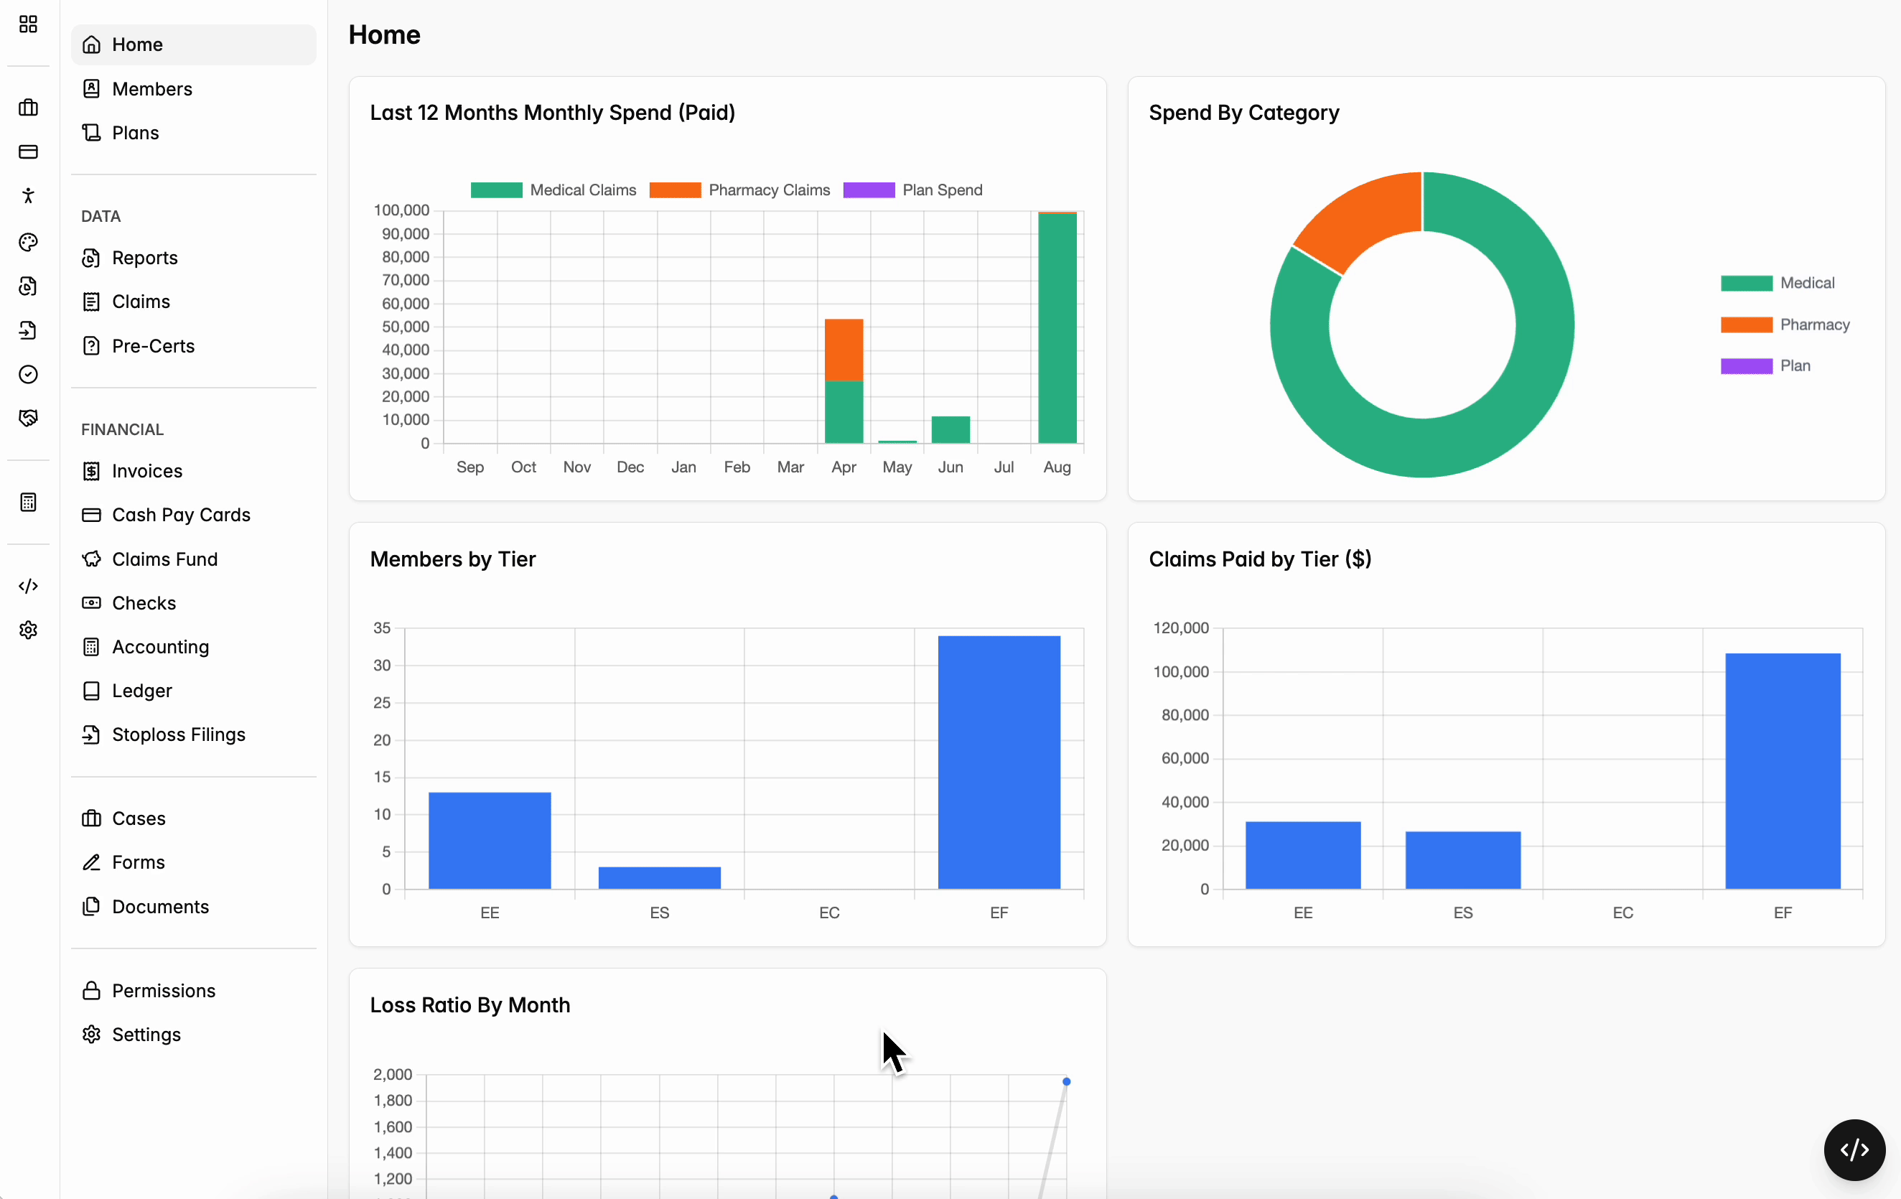1901x1199 pixels.
Task: Click the handshake icon in left rail
Action: pyautogui.click(x=29, y=419)
